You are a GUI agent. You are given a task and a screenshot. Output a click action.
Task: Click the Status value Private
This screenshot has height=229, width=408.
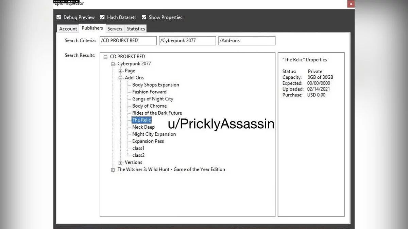(x=315, y=72)
